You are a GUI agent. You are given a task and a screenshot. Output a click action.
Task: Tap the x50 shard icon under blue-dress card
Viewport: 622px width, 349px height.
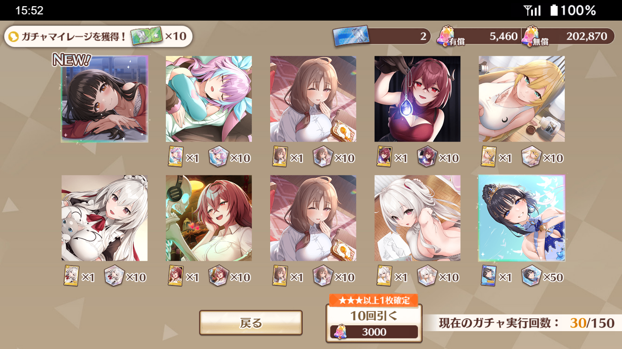(x=531, y=276)
